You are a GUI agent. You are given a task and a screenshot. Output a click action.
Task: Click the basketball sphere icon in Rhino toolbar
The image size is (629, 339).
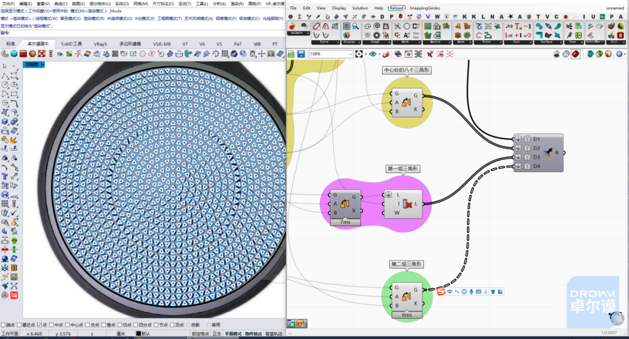point(33,53)
